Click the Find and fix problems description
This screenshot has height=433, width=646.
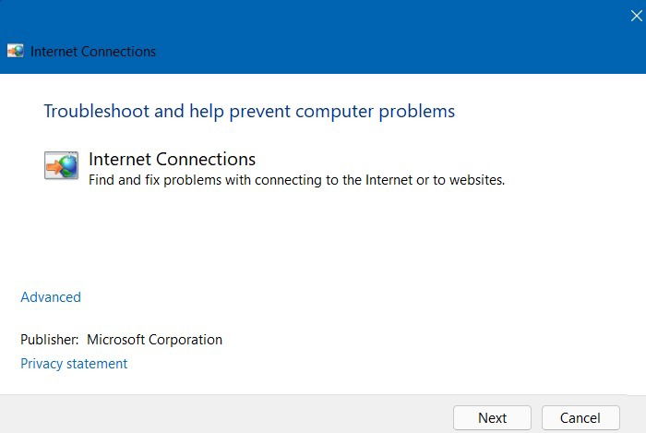tap(296, 180)
